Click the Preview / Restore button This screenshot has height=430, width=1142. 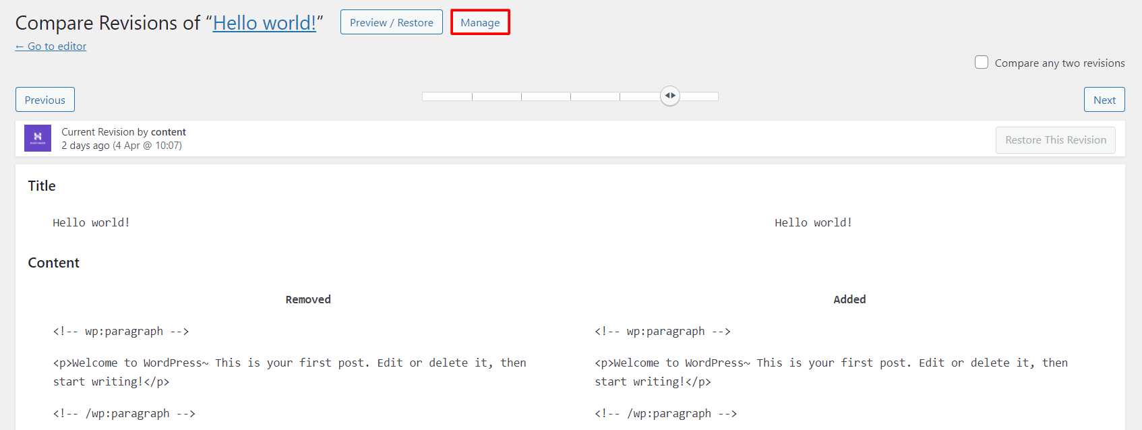(x=392, y=22)
